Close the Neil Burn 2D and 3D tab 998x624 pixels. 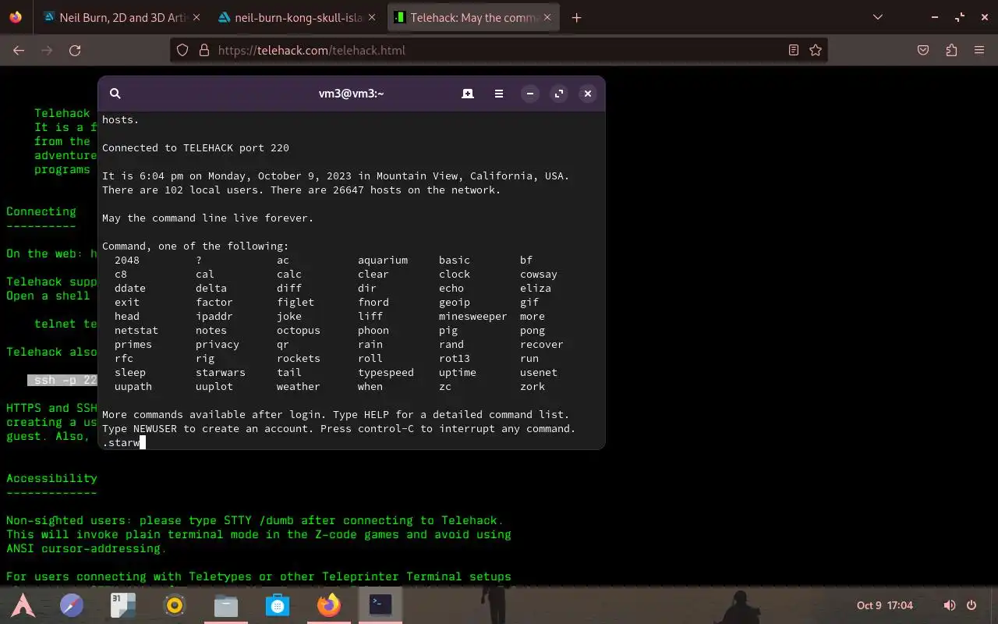click(x=196, y=17)
